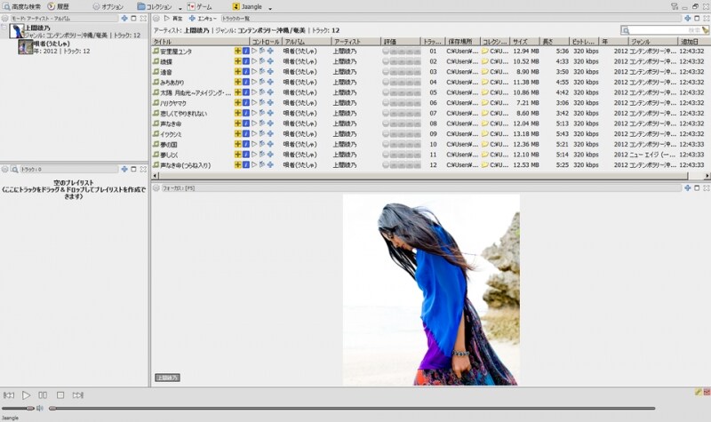Click the play icon in 声なき命 row
Image resolution: width=711 pixels, height=422 pixels.
(x=253, y=123)
